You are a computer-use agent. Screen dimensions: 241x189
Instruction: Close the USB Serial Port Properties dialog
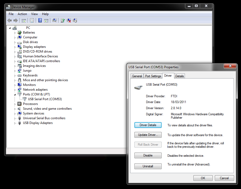click(x=230, y=66)
